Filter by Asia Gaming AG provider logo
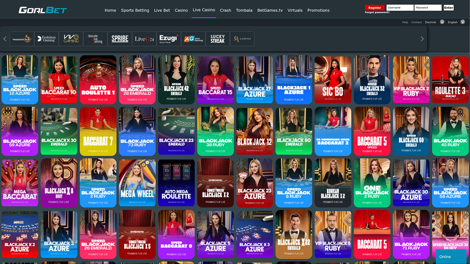 [x=193, y=39]
